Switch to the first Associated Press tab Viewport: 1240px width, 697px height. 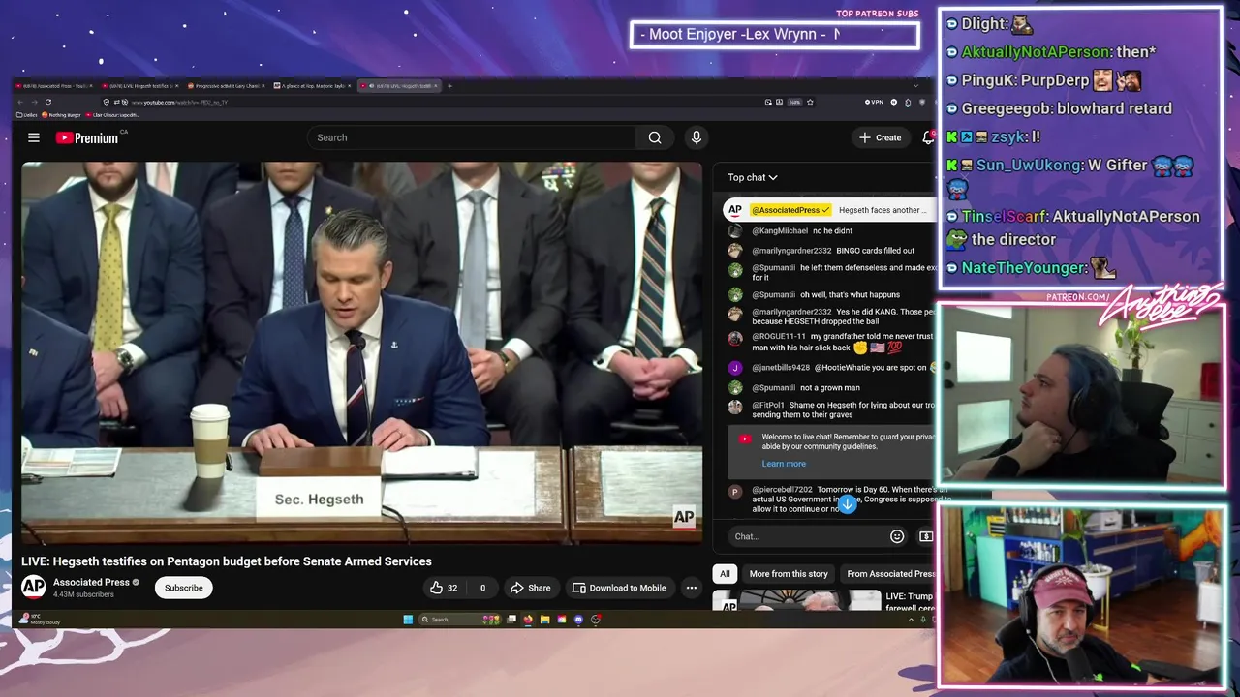pos(53,86)
